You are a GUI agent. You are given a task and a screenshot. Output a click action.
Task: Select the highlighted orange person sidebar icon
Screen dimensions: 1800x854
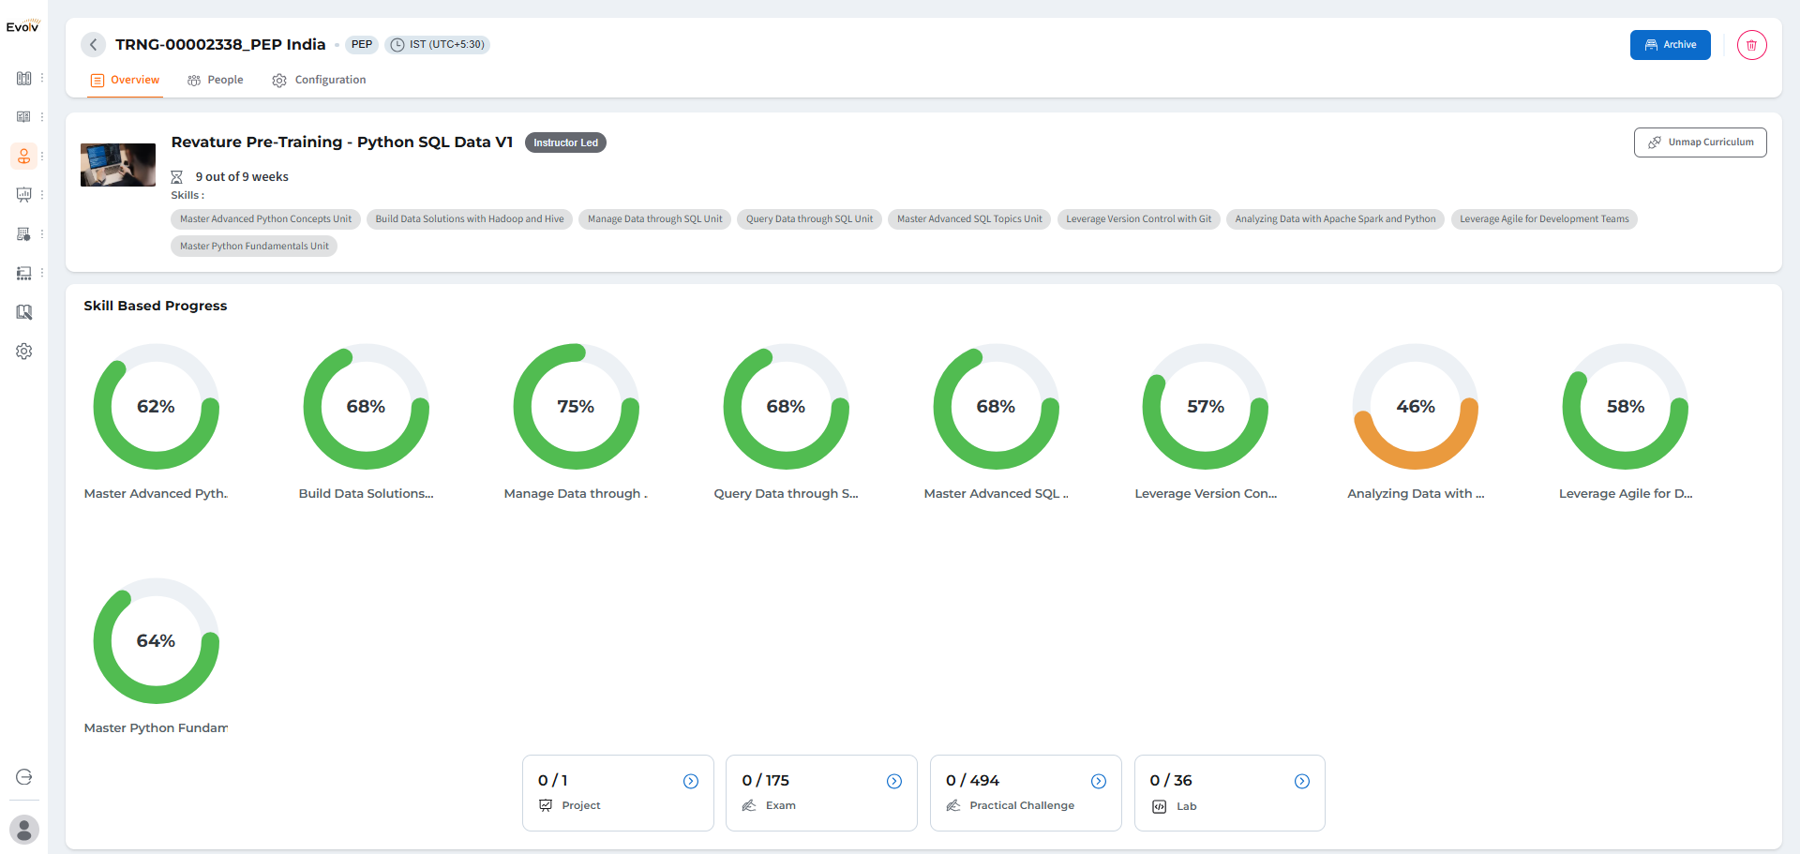click(24, 156)
